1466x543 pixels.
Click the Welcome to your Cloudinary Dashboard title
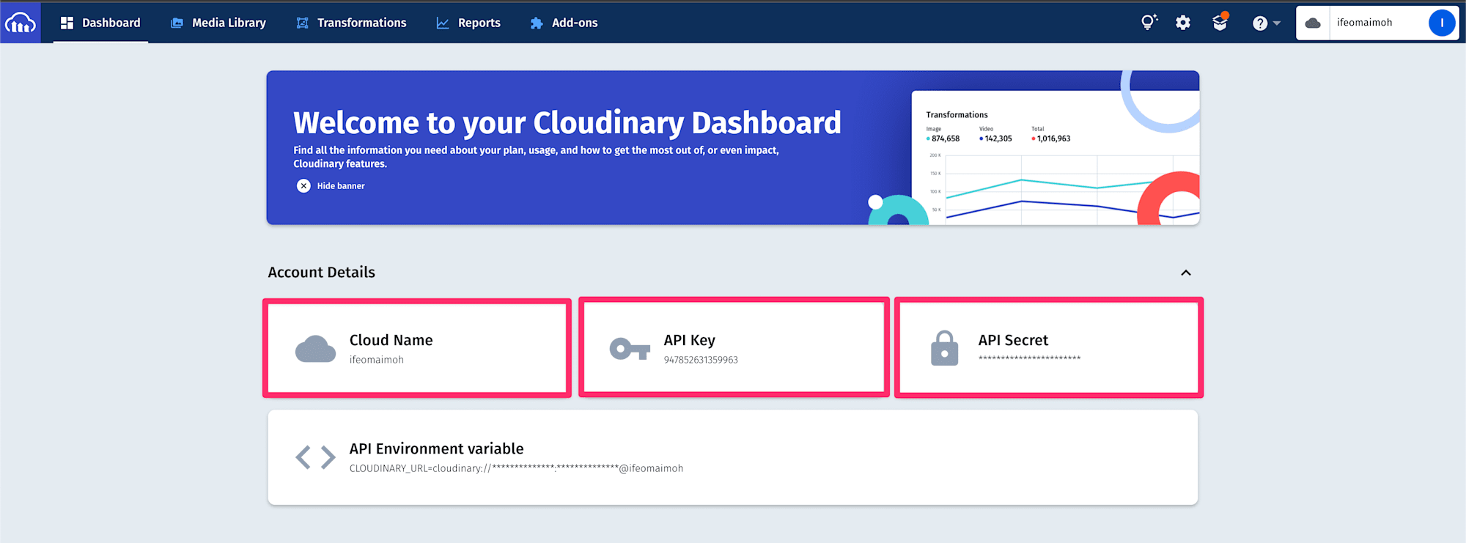(x=567, y=122)
